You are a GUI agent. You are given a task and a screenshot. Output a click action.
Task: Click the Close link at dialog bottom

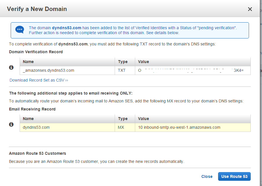click(x=207, y=176)
